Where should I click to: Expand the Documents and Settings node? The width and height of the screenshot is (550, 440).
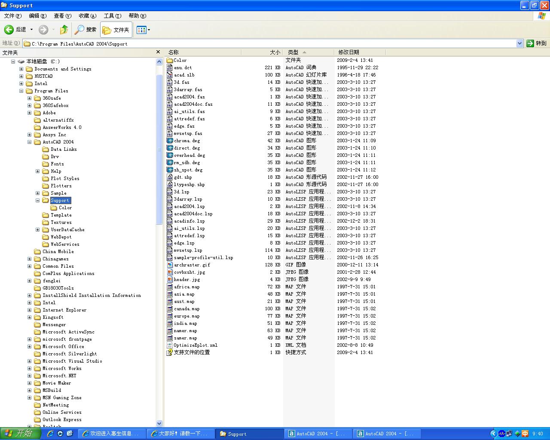(21, 69)
